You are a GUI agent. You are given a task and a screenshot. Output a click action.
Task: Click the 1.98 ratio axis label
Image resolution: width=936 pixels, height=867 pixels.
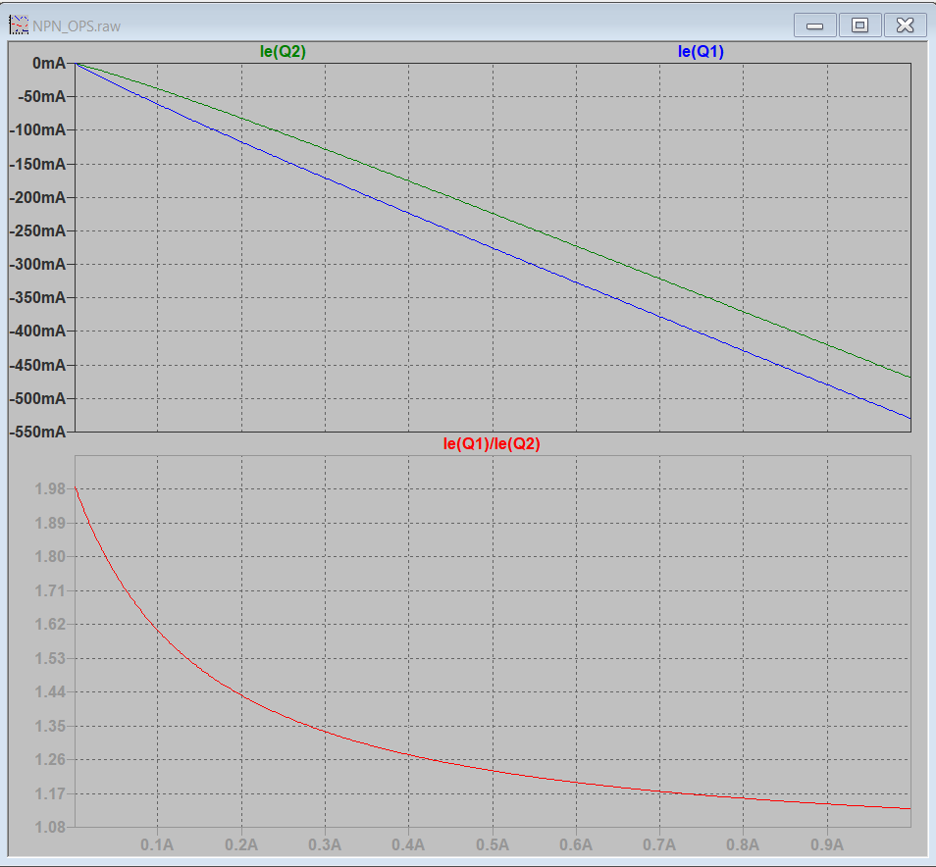pyautogui.click(x=50, y=488)
